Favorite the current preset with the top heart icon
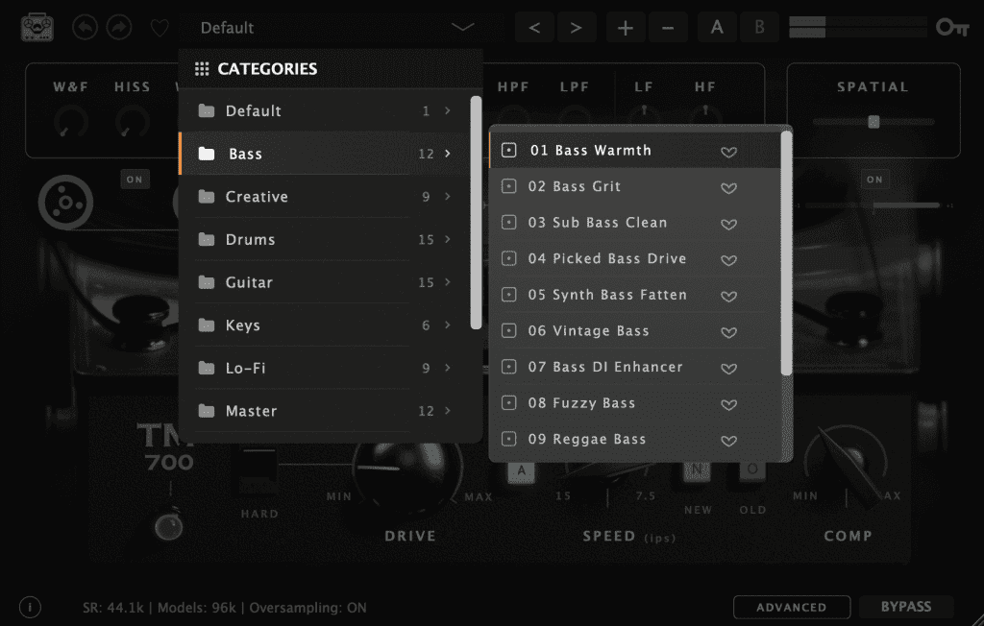Viewport: 984px width, 626px height. click(x=160, y=28)
